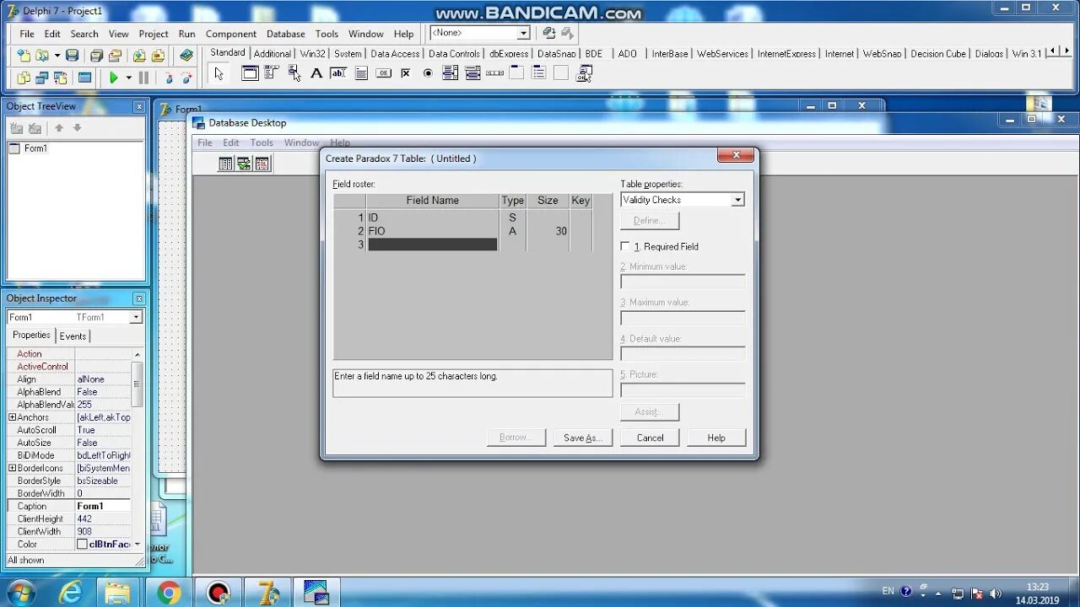Select the CheckBox component icon
The height and width of the screenshot is (607, 1080).
tap(406, 73)
